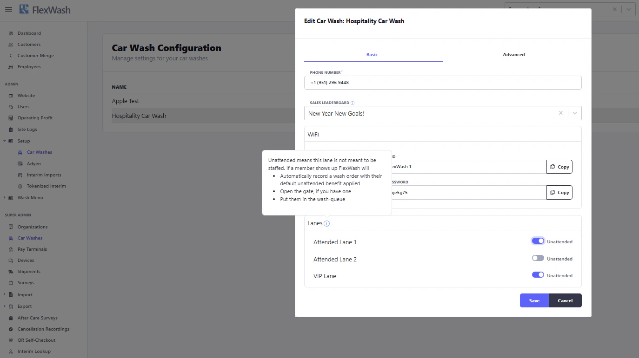Click the Shipments sidebar icon
The width and height of the screenshot is (639, 358).
[x=11, y=272]
